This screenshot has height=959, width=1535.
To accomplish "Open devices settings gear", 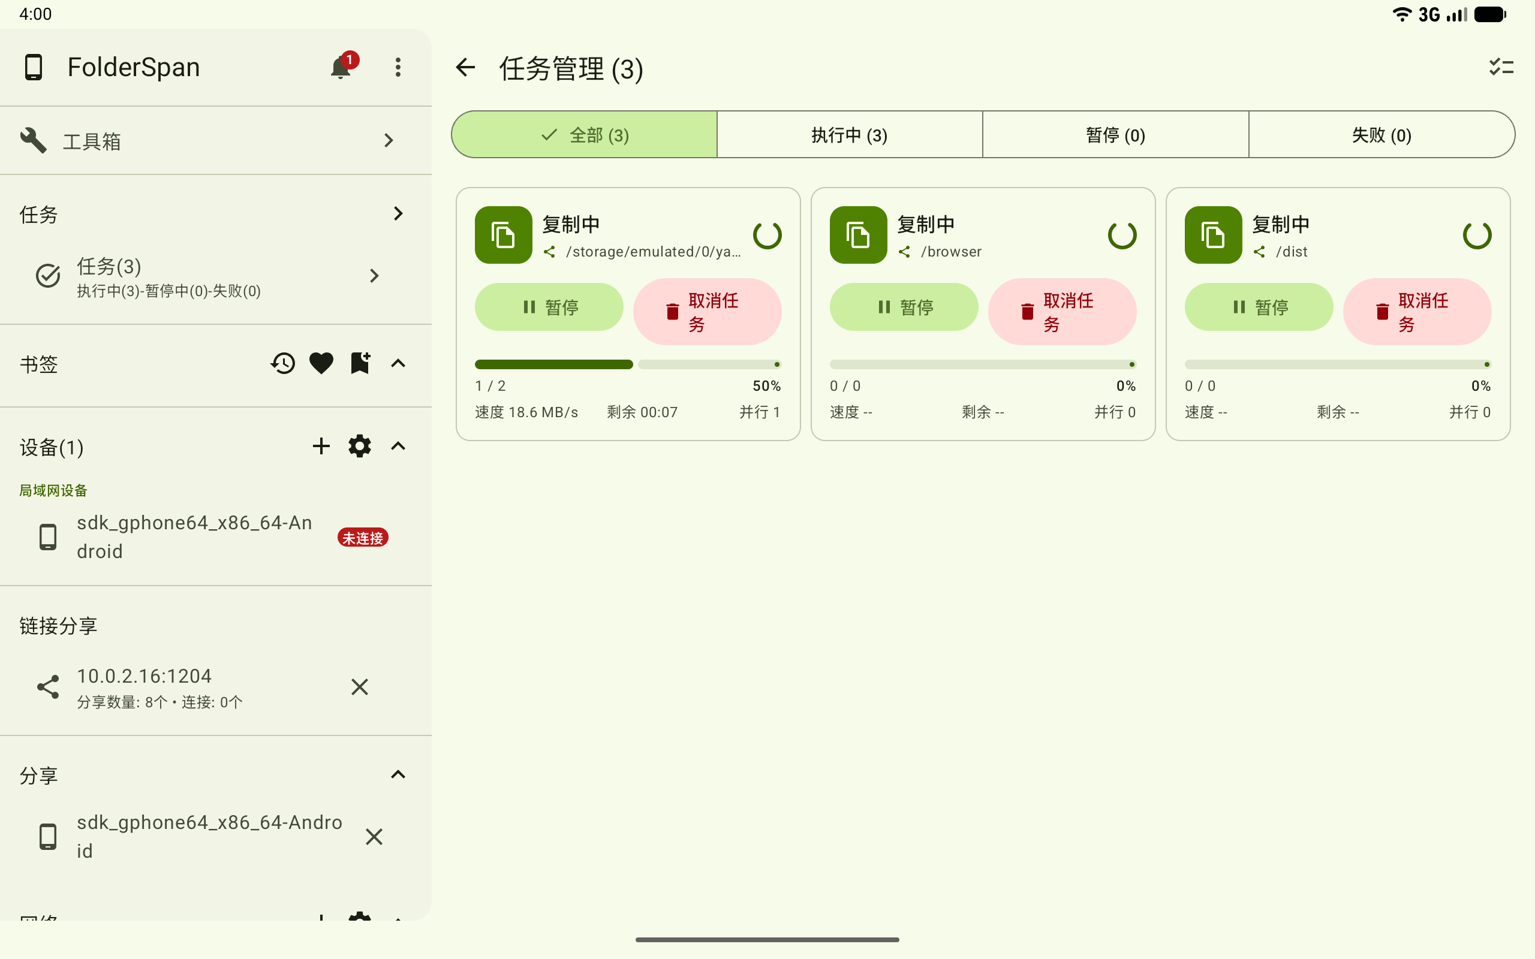I will pyautogui.click(x=360, y=447).
